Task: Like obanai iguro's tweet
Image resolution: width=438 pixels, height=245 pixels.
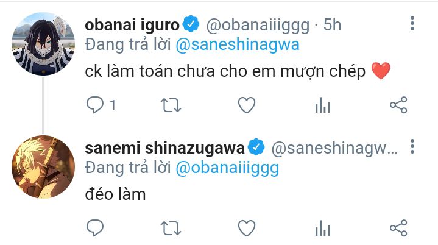Action: click(246, 105)
